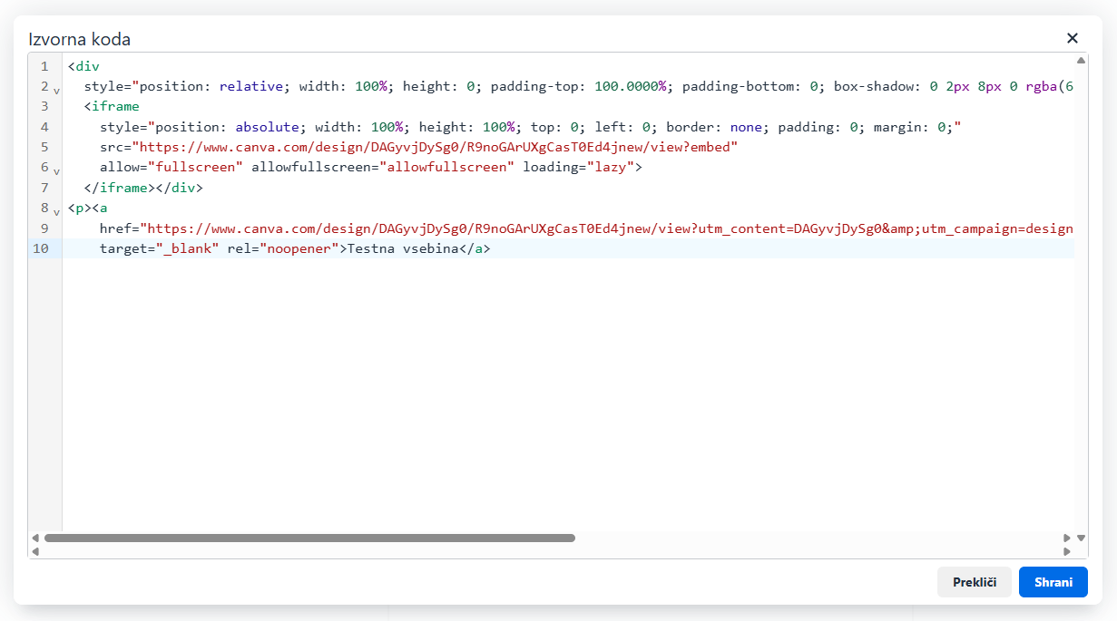Collapse the fold arrow on line 6
Image resolution: width=1117 pixels, height=621 pixels.
click(x=56, y=170)
